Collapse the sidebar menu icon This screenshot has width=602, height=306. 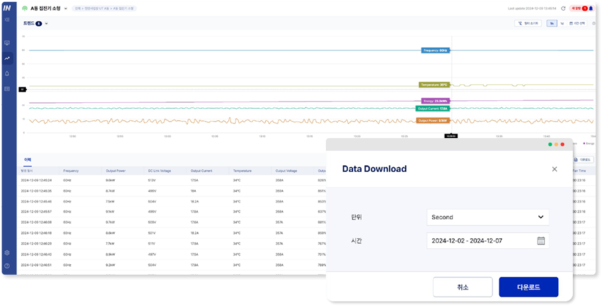(x=7, y=20)
